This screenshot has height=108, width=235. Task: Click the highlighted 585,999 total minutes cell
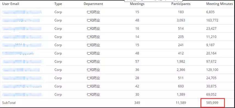point(213,103)
